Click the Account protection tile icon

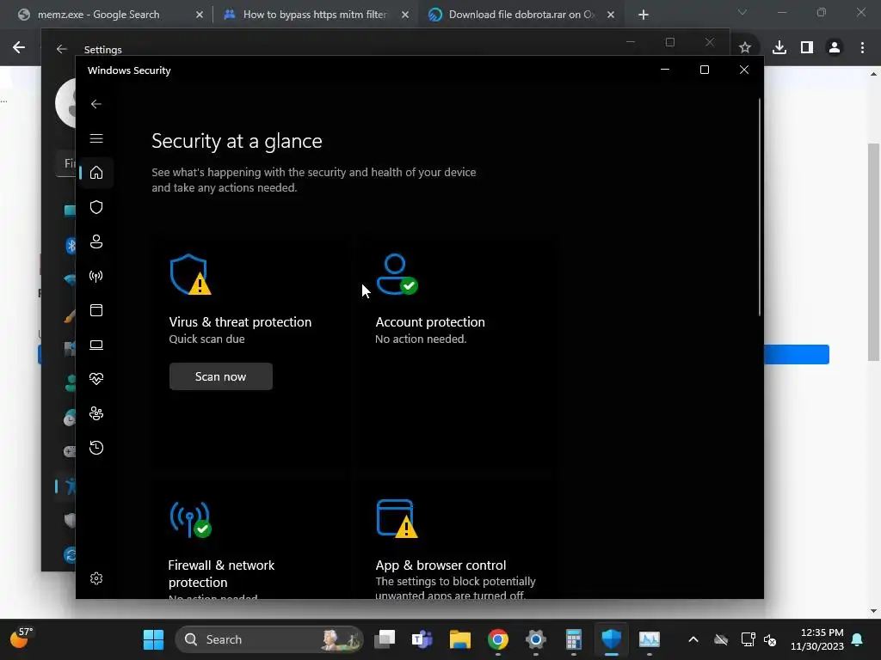(x=397, y=274)
